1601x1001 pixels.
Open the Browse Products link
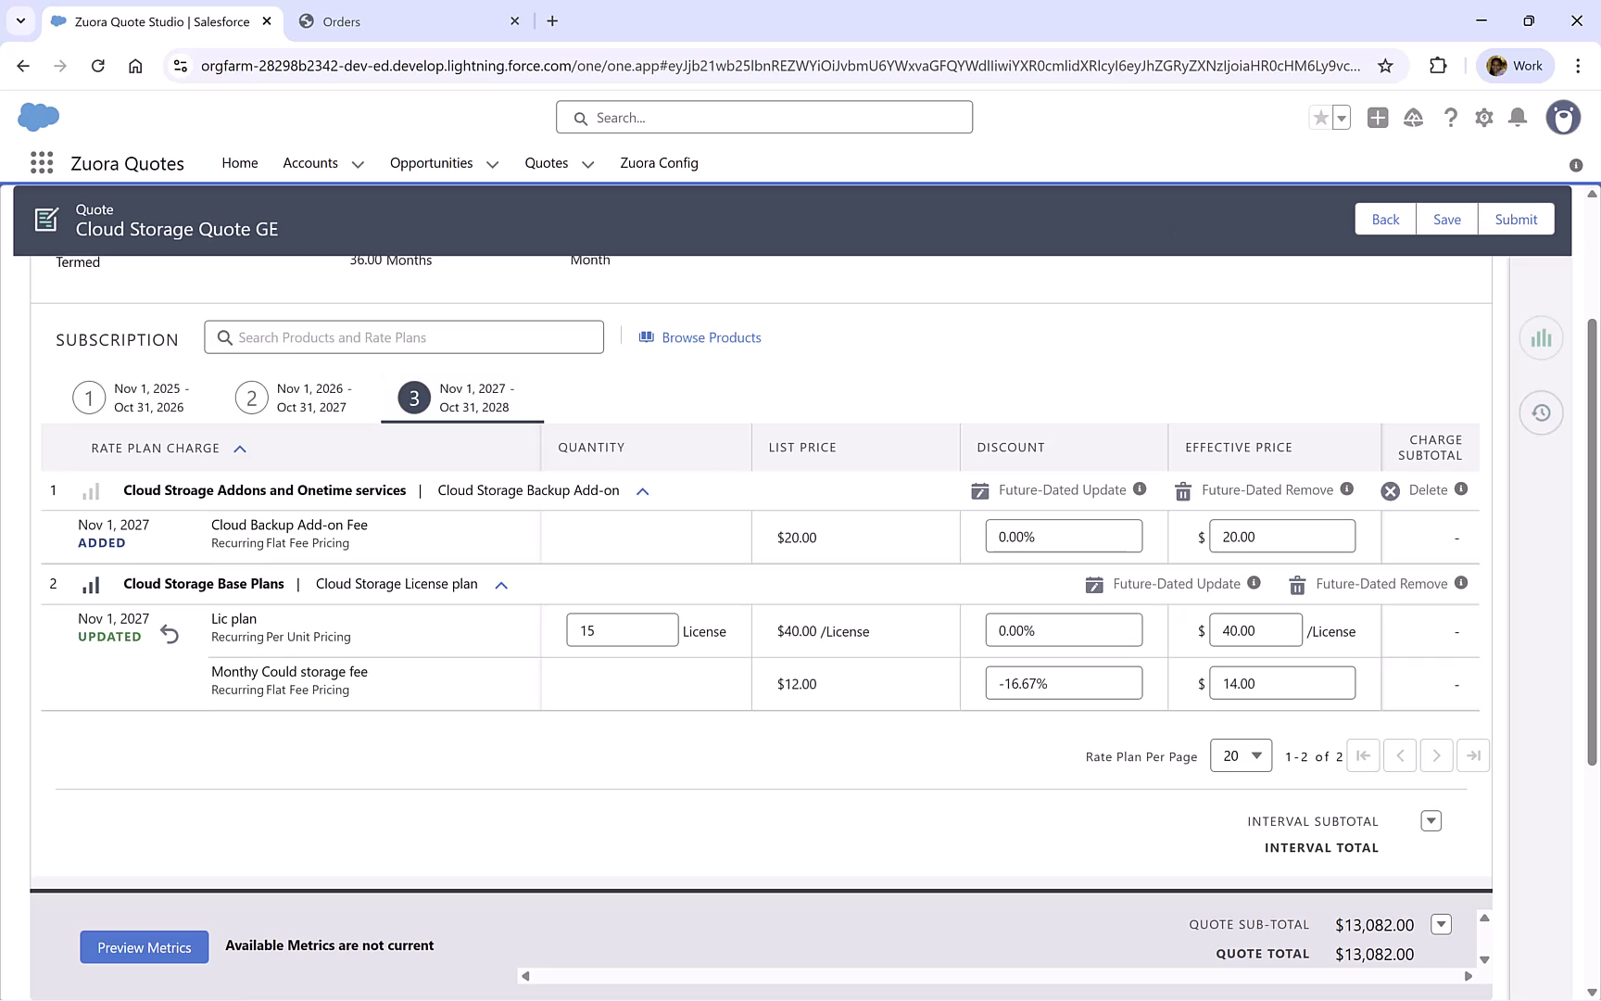coord(711,337)
